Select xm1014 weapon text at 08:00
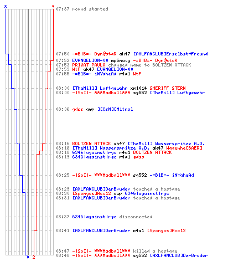Screen dimensions: 249x277 [138, 88]
